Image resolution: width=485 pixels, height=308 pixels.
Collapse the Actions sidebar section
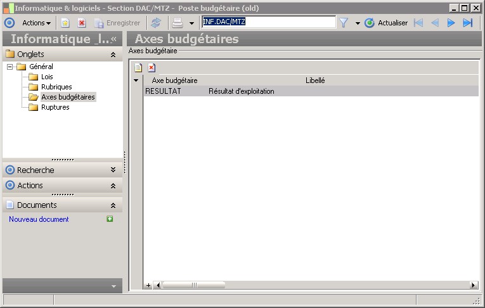(x=113, y=186)
